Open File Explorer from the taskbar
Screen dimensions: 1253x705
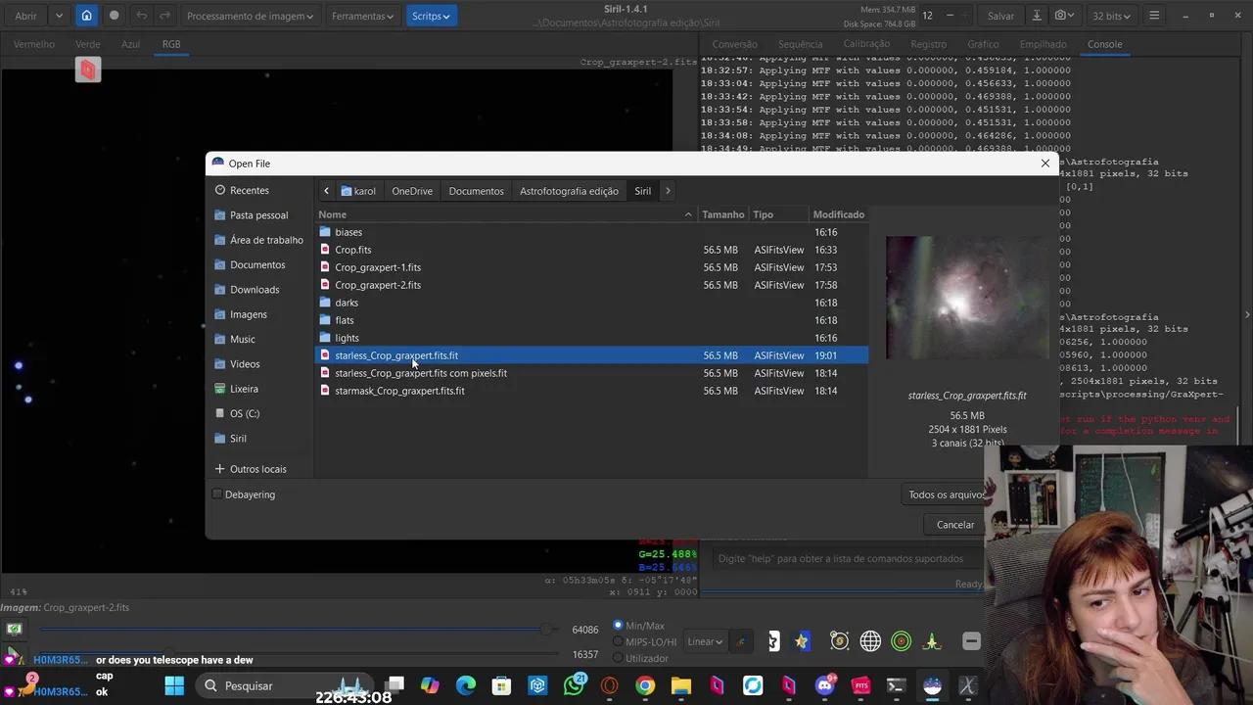click(x=680, y=685)
